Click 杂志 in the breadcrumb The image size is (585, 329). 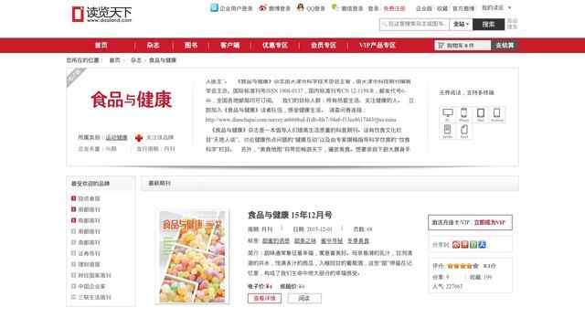point(136,60)
